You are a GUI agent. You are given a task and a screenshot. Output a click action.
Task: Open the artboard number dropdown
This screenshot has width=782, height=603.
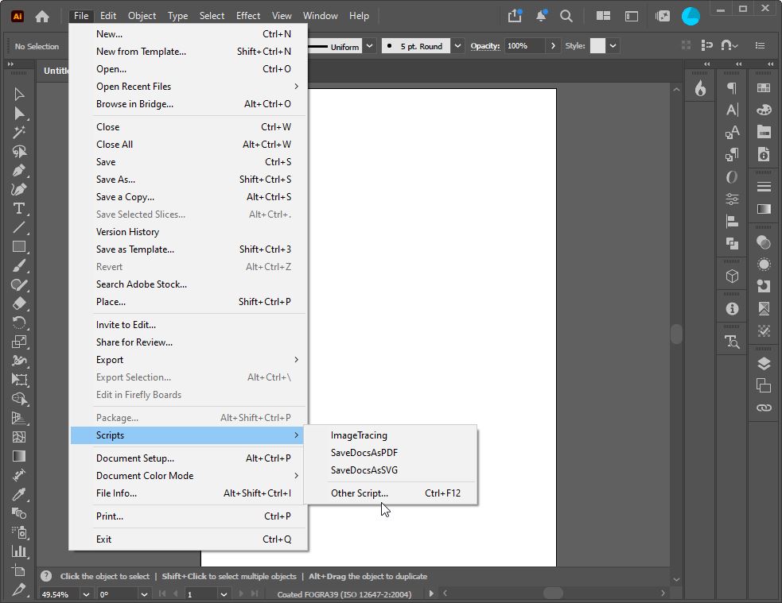click(x=224, y=594)
